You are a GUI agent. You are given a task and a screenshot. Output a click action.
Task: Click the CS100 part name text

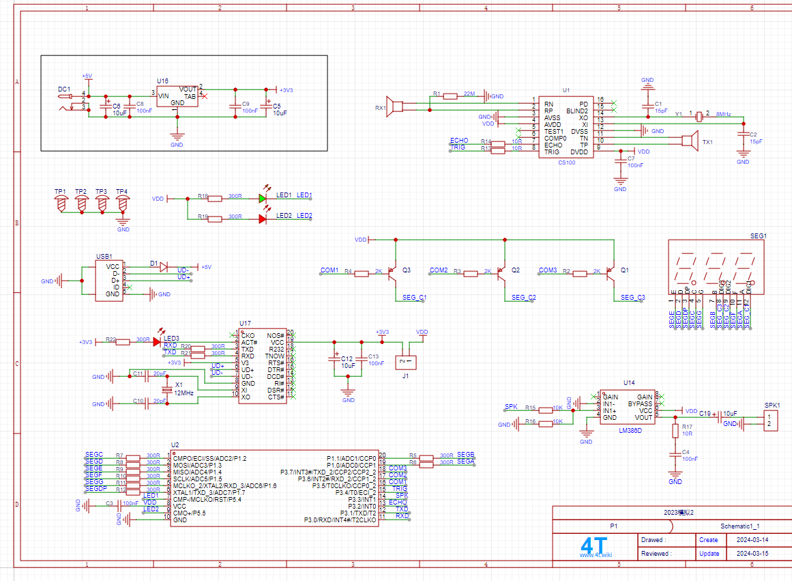567,162
